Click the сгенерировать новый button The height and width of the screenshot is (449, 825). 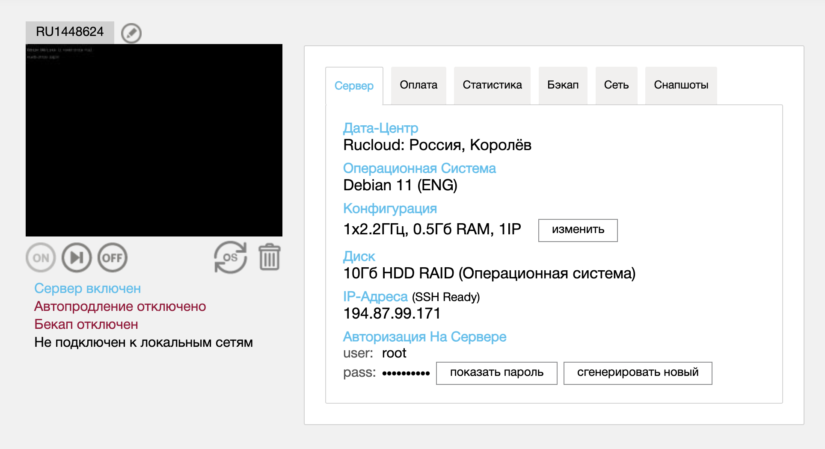[x=638, y=373]
